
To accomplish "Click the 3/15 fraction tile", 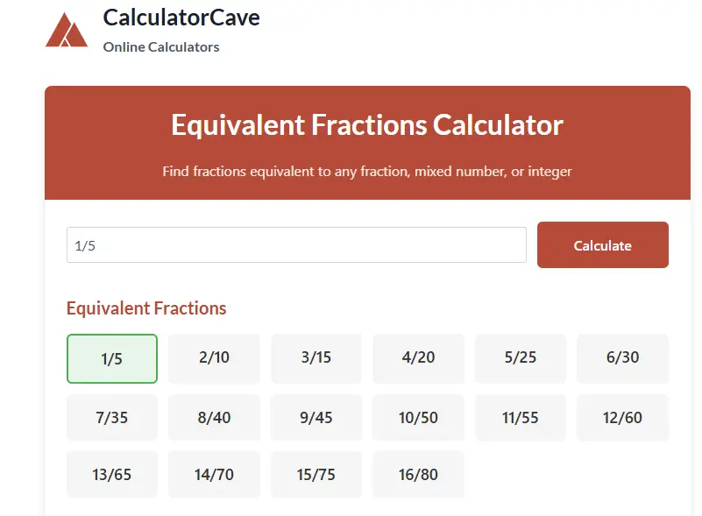I will [316, 358].
